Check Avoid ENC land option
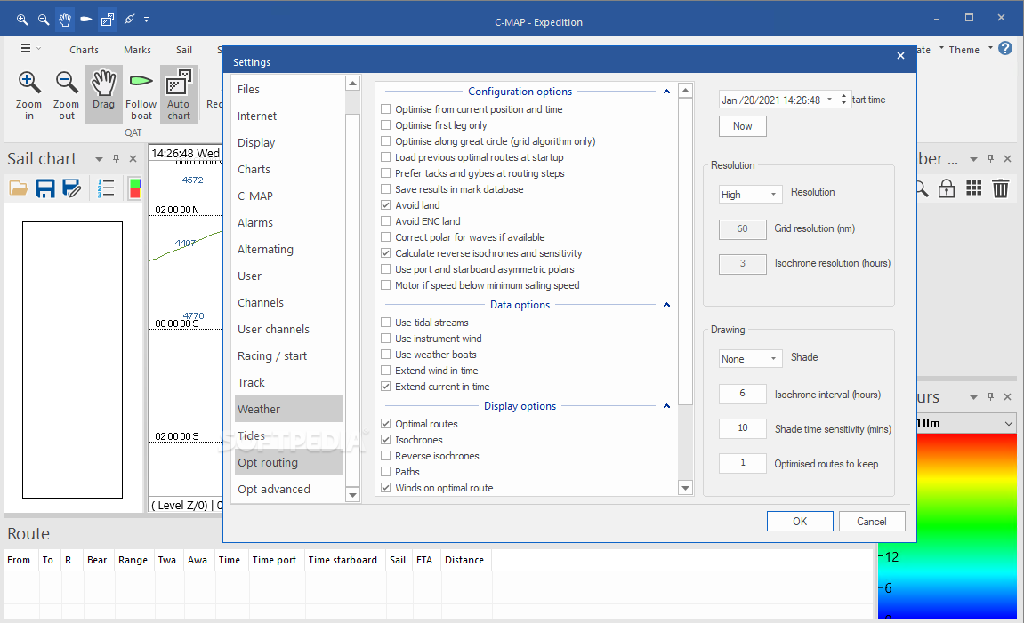The height and width of the screenshot is (623, 1024). (x=386, y=221)
